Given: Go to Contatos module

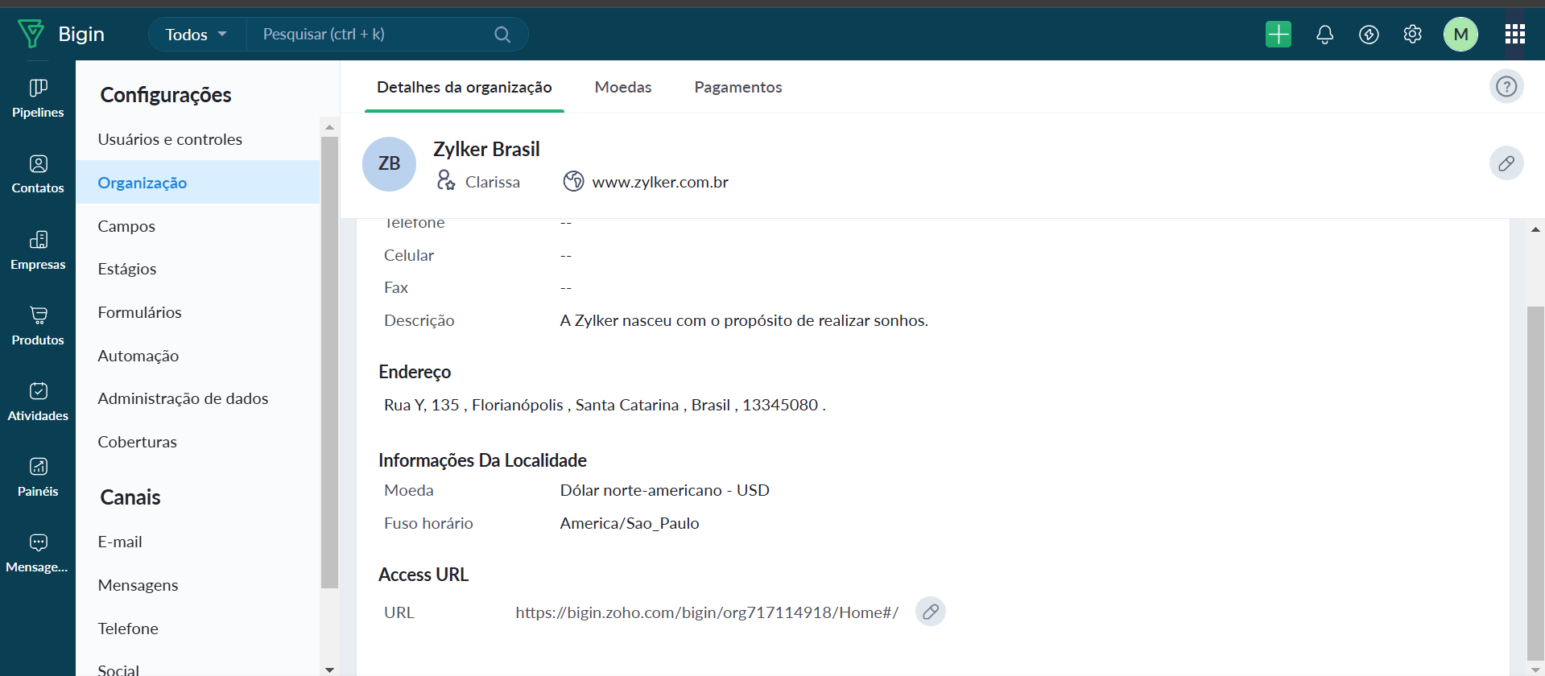Looking at the screenshot, I should click(38, 175).
